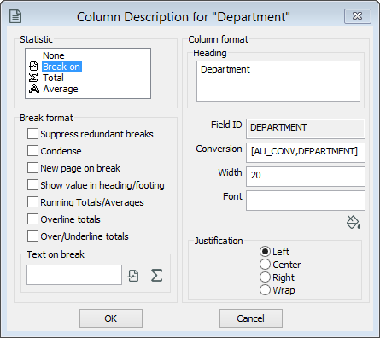
Task: Click the Conversion input field
Action: [x=306, y=153]
